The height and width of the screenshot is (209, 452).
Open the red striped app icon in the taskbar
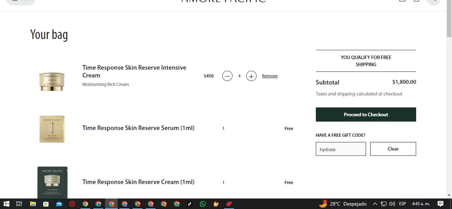point(229,204)
